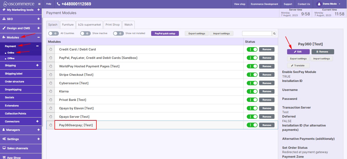Select Print Shop tab
The height and width of the screenshot is (159, 347).
coord(113,25)
